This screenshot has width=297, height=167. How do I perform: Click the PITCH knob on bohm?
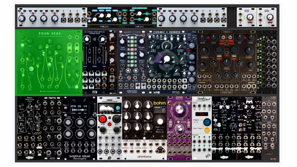(126, 116)
